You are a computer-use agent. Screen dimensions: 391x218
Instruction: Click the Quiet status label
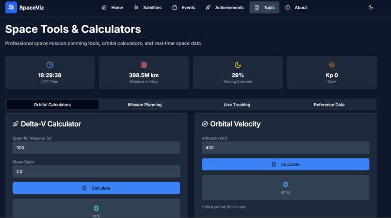click(332, 81)
